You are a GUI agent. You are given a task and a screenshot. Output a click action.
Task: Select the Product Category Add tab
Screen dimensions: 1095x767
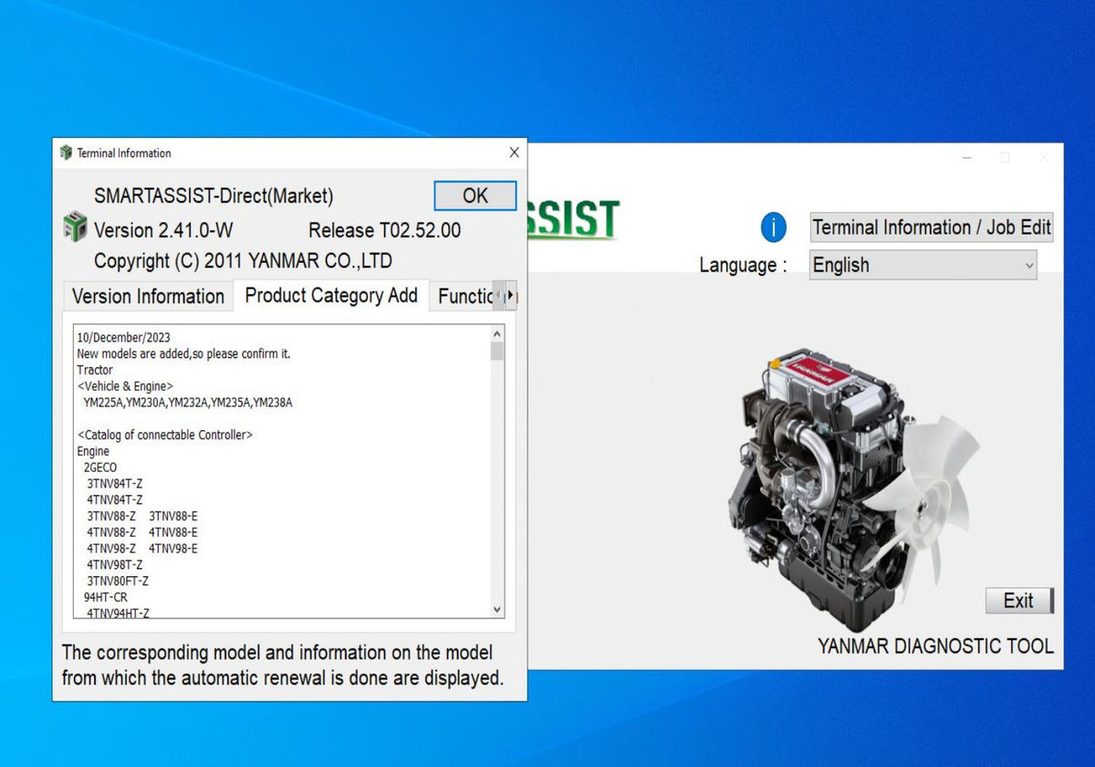[330, 296]
